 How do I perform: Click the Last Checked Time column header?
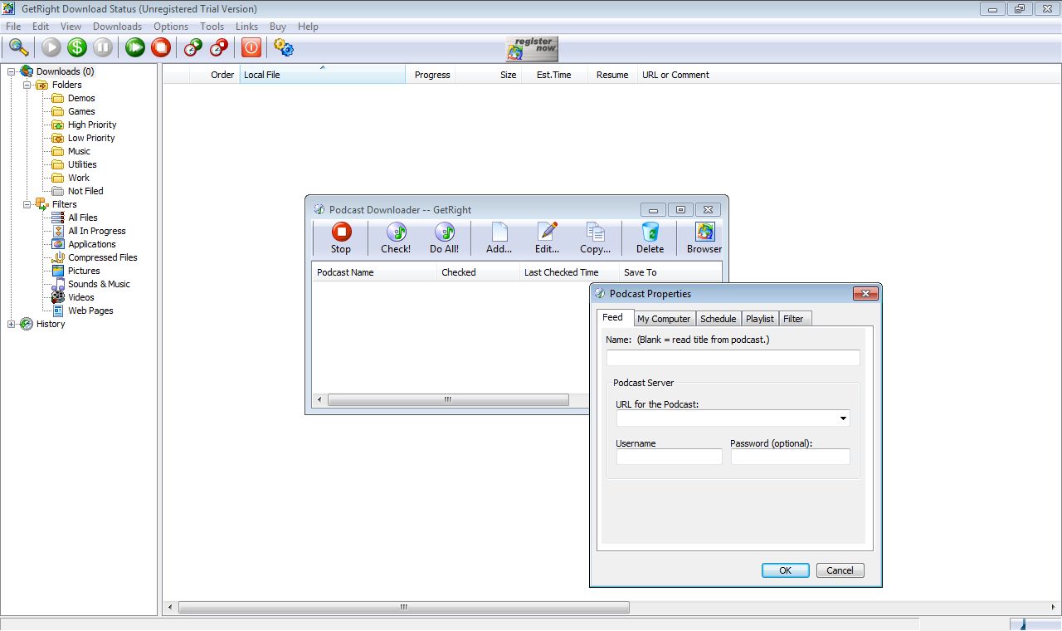coord(569,272)
